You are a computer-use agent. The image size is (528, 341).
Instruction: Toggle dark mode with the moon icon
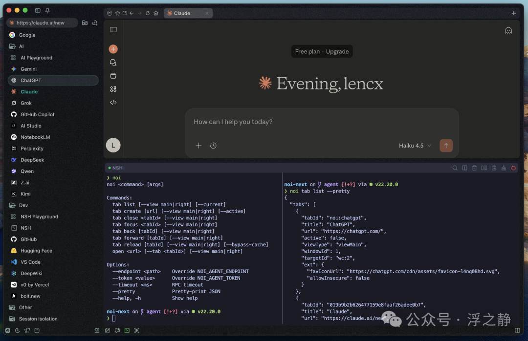[x=18, y=331]
